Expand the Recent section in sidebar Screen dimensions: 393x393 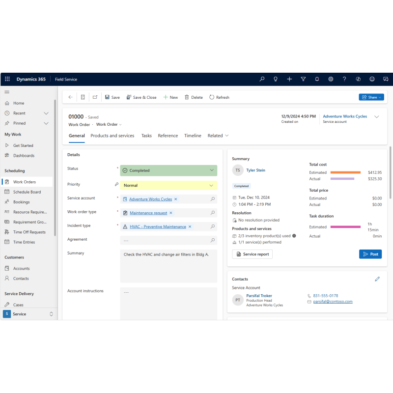tap(46, 113)
